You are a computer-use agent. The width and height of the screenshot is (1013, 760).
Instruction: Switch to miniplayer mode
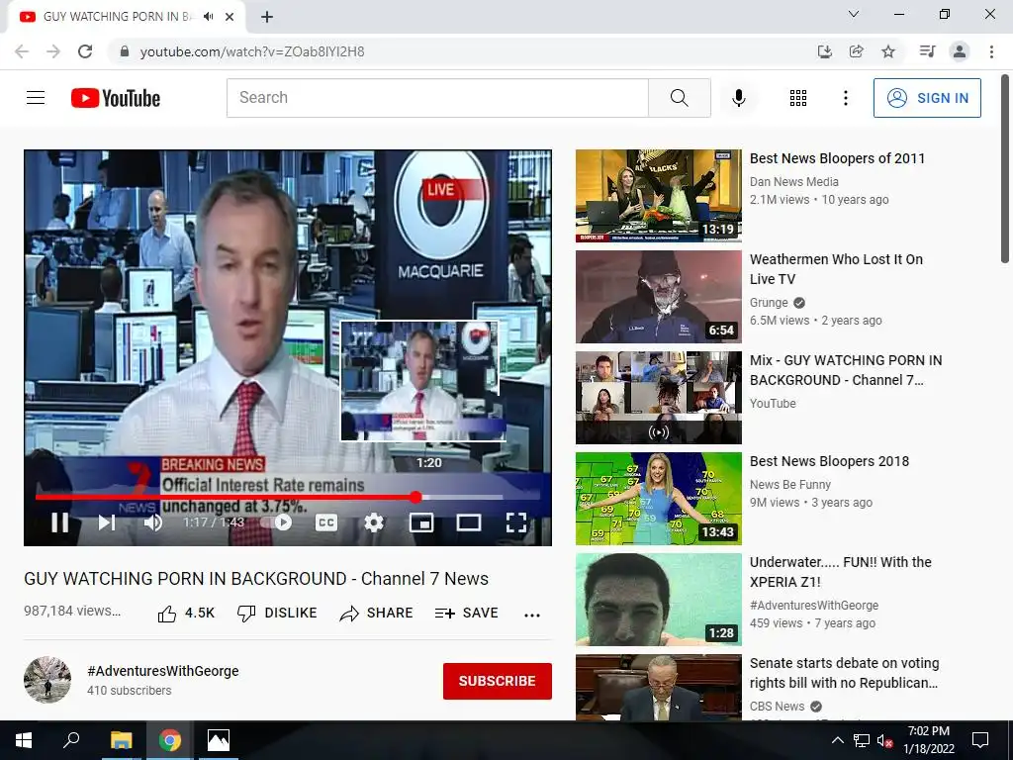[x=421, y=522]
